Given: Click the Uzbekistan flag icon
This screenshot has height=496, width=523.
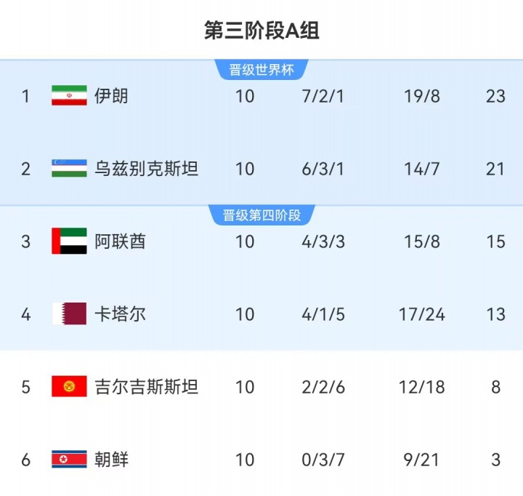Looking at the screenshot, I should tap(69, 169).
